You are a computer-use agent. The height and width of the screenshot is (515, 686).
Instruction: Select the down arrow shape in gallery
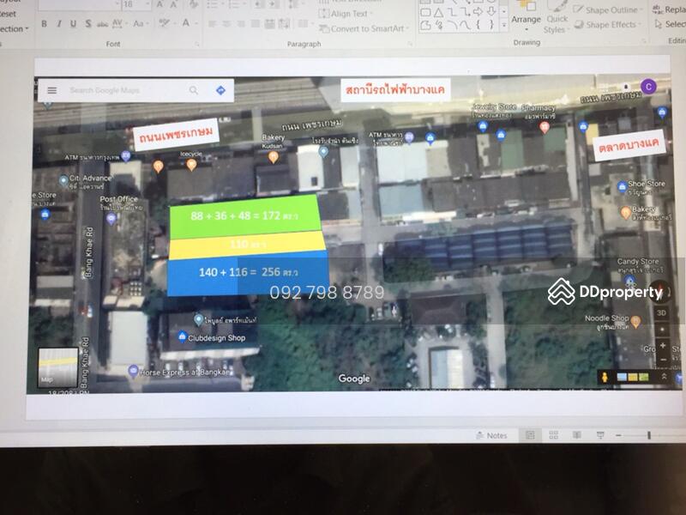(x=491, y=12)
